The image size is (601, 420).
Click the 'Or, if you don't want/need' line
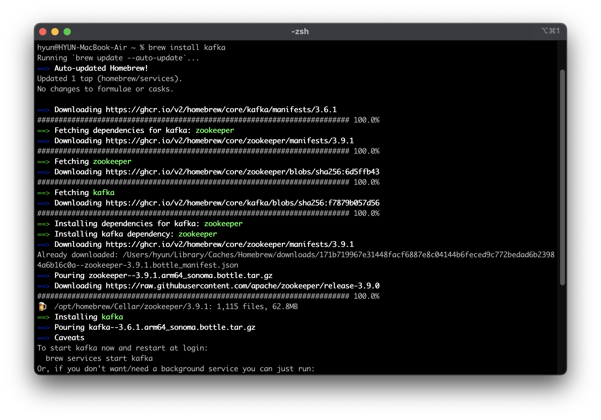click(x=176, y=369)
